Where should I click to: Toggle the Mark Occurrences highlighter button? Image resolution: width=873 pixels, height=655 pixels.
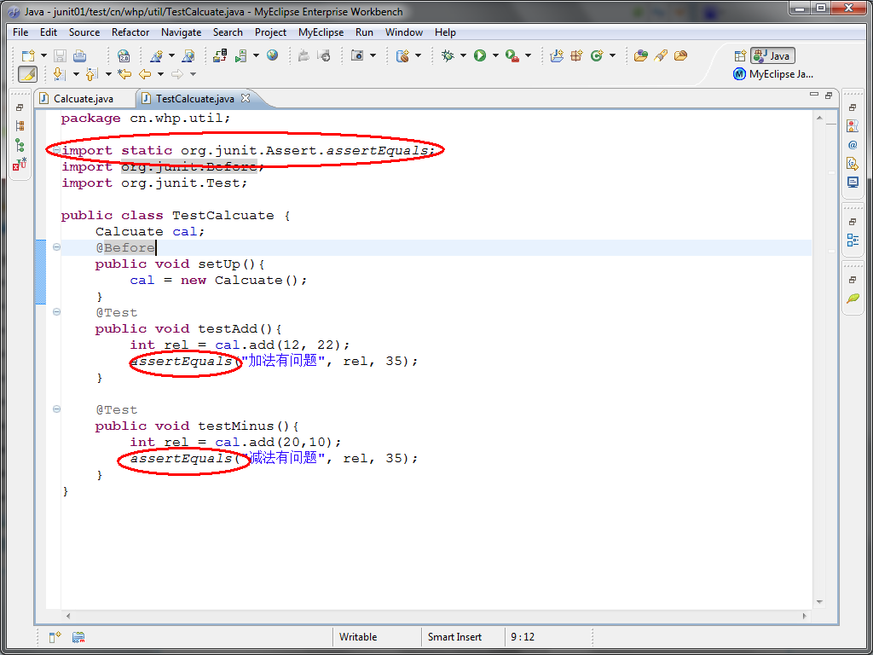click(x=28, y=73)
